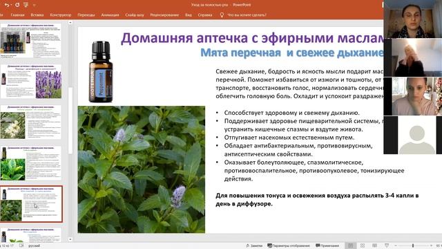Image resolution: width=442 pixels, height=249 pixels.
Task: Select the last partially visible slide thumbnail
Action: click(x=30, y=235)
